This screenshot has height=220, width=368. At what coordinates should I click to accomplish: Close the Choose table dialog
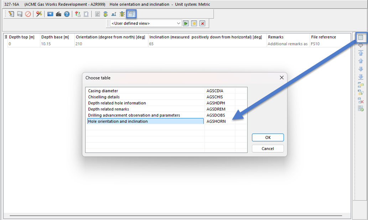pyautogui.click(x=281, y=77)
